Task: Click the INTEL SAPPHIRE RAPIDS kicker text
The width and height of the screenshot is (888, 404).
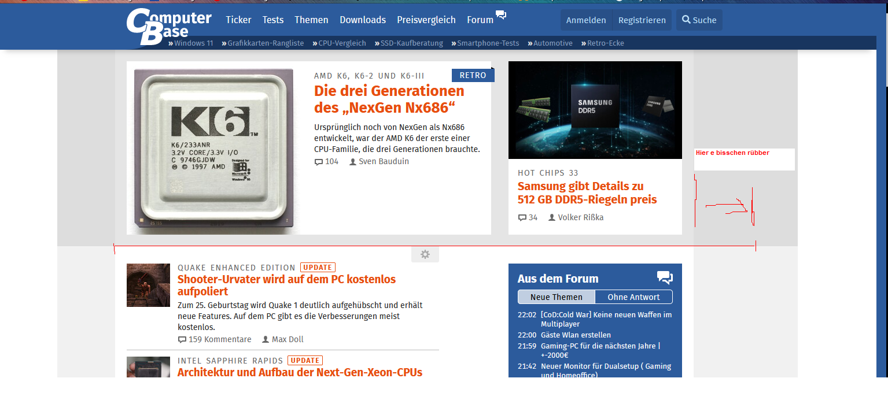Action: coord(230,361)
